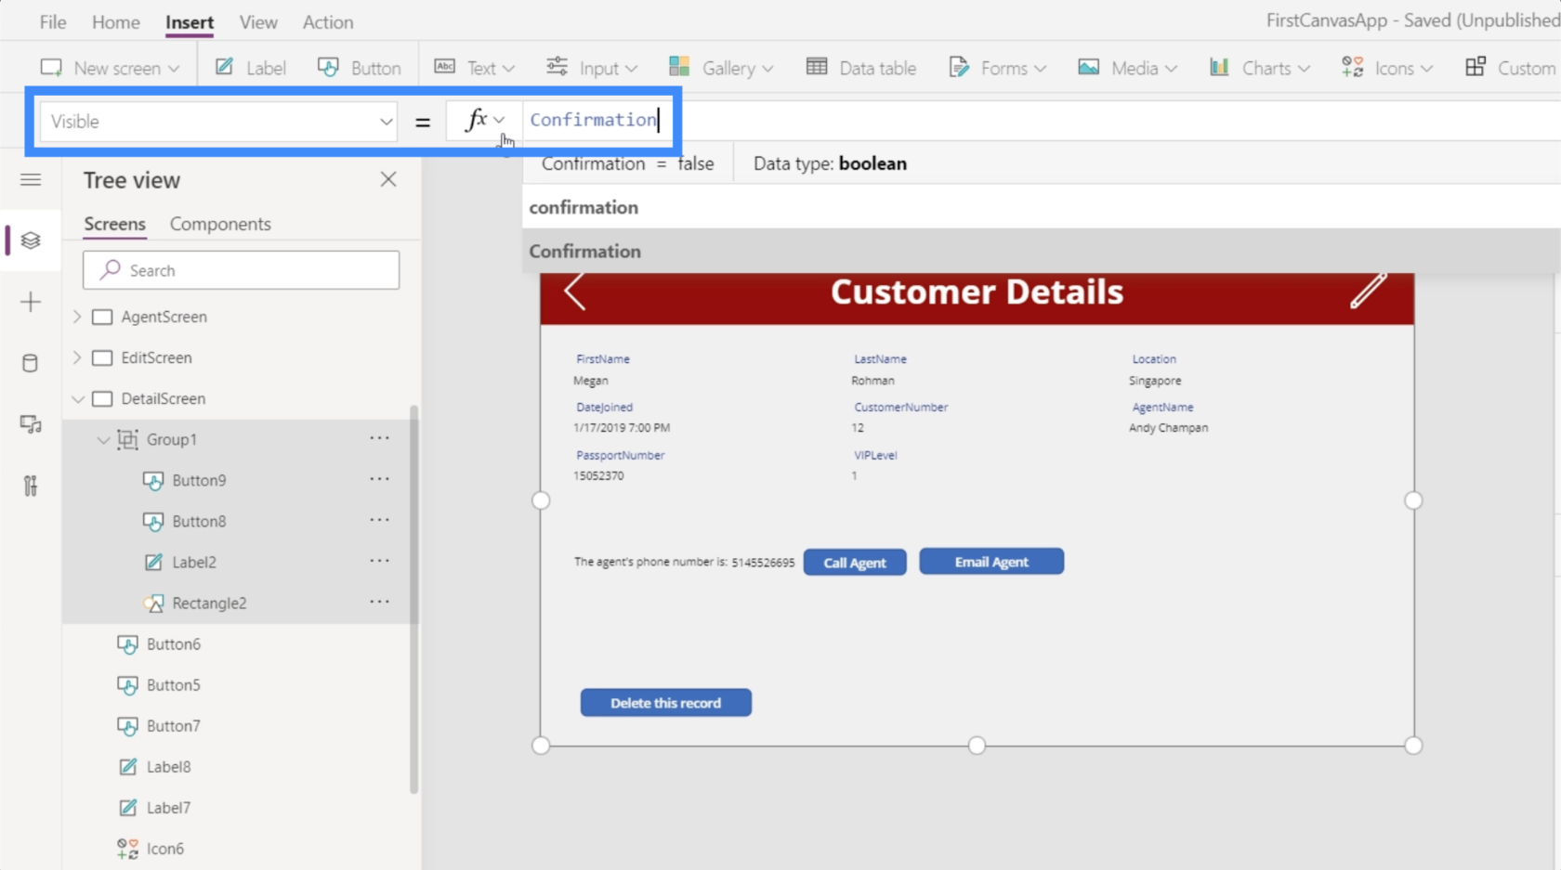
Task: Click the Insert plus icon in left rail
Action: point(31,302)
